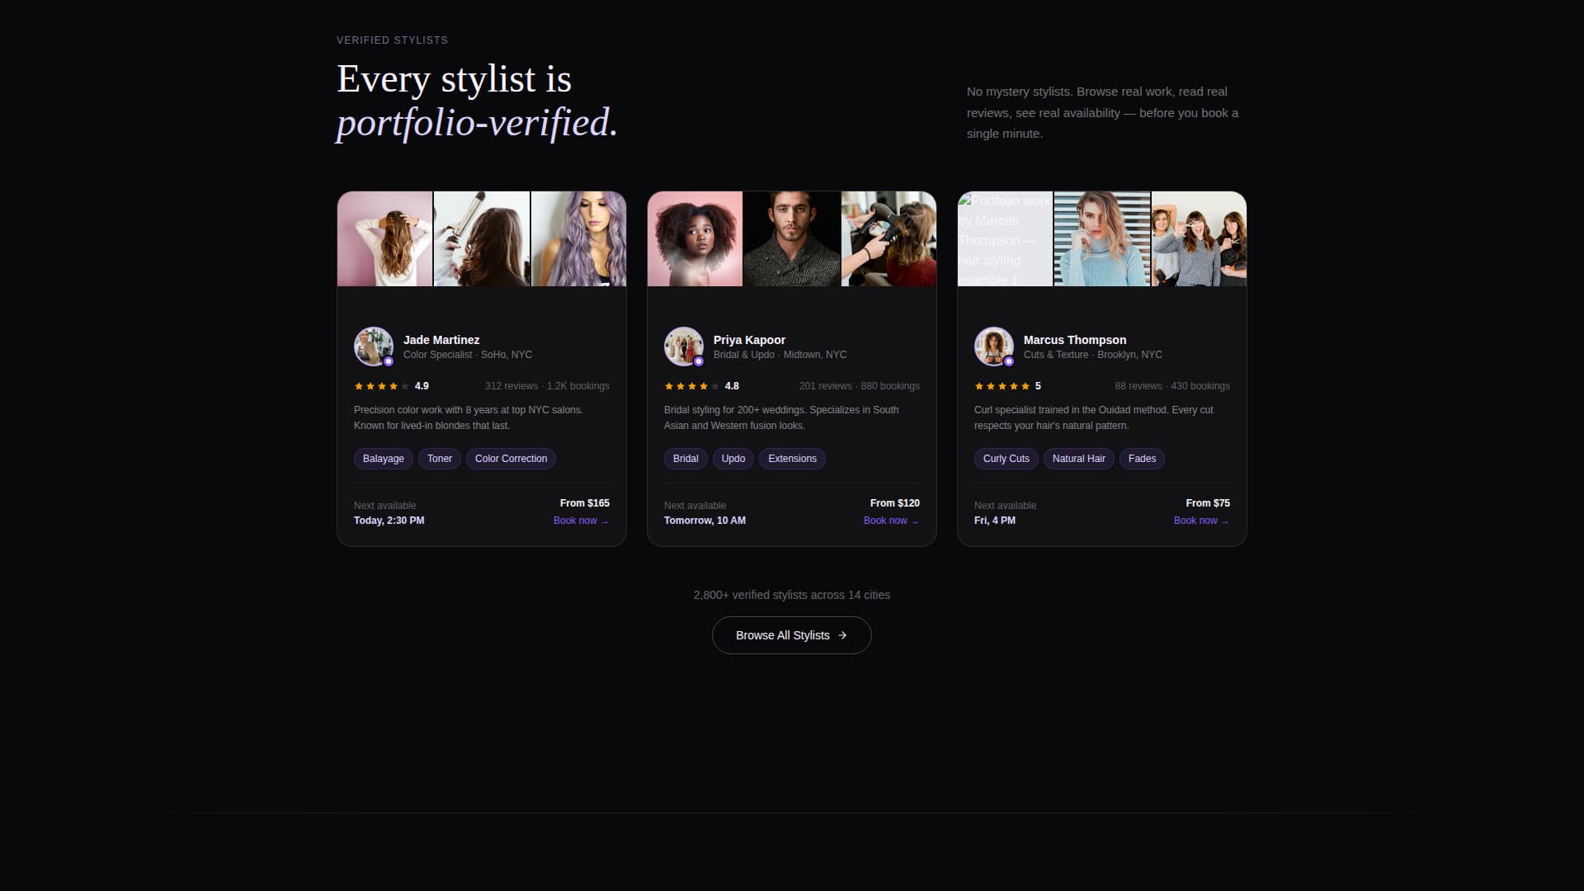
Task: Click 'Cuts & Texture · Brooklyn, NYC'
Action: pyautogui.click(x=1093, y=355)
